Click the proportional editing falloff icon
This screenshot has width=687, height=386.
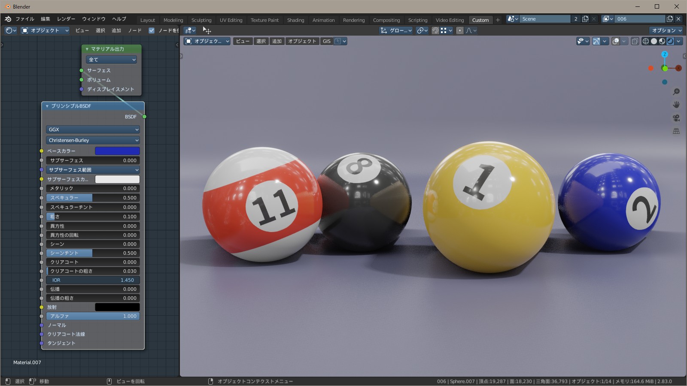(x=471, y=30)
